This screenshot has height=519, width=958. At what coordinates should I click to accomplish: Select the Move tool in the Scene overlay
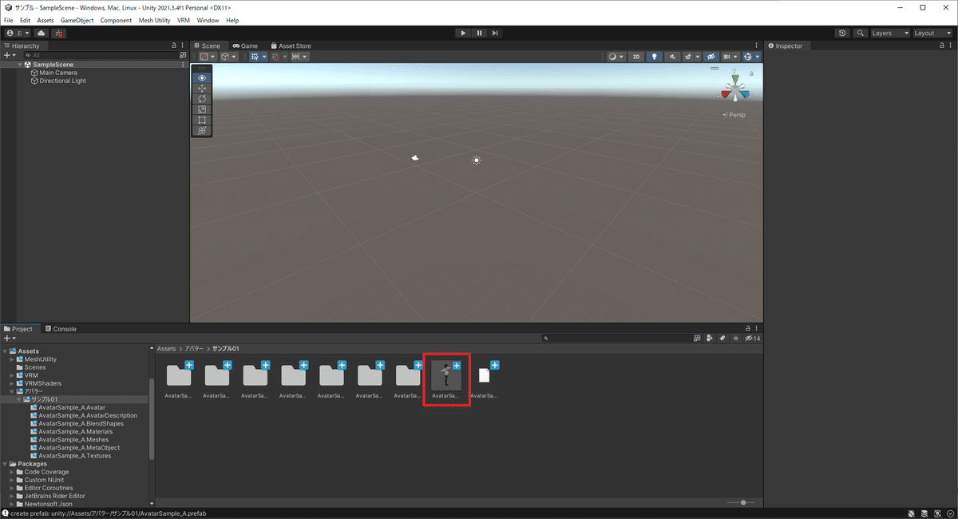coord(201,88)
